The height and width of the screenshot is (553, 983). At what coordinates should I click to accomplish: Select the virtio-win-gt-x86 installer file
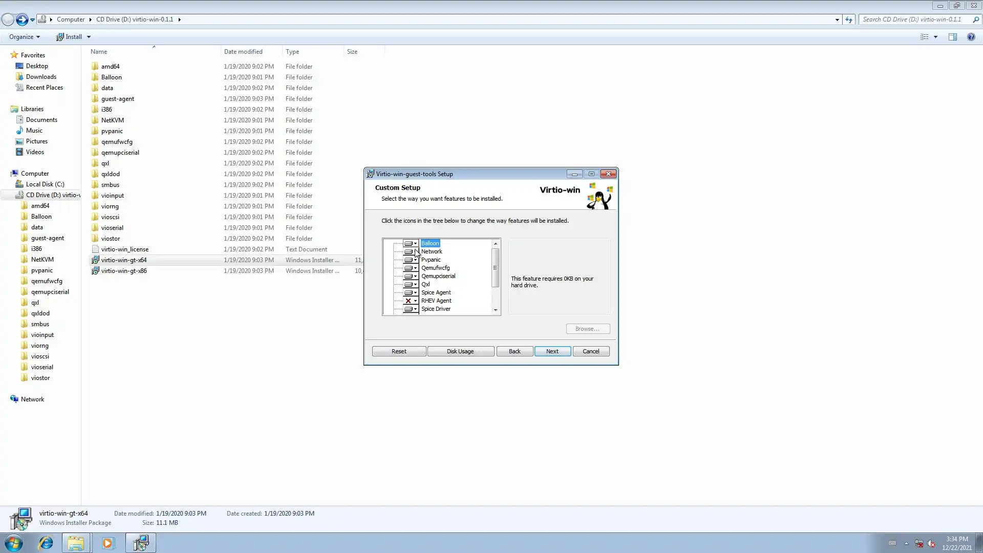(x=124, y=271)
